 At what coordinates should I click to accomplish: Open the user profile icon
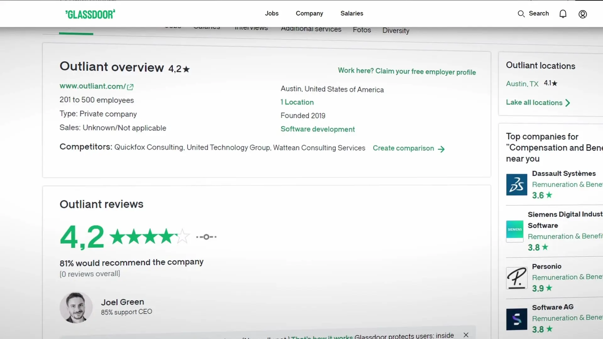(583, 14)
